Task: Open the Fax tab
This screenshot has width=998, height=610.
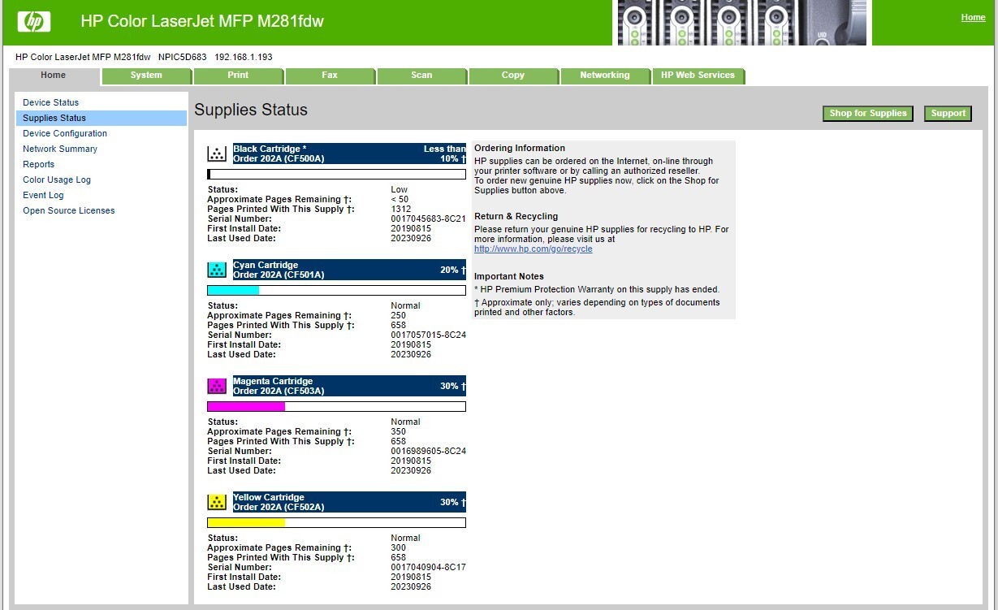Action: tap(330, 76)
